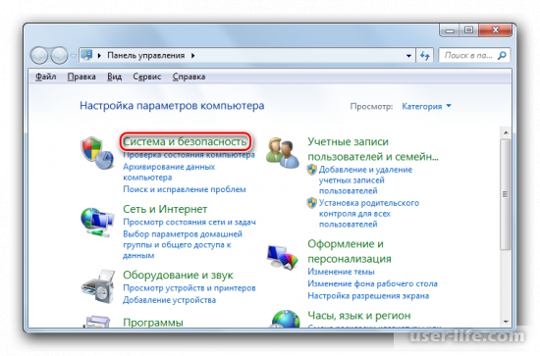
Task: Click Изменение темы link
Action: click(x=341, y=272)
